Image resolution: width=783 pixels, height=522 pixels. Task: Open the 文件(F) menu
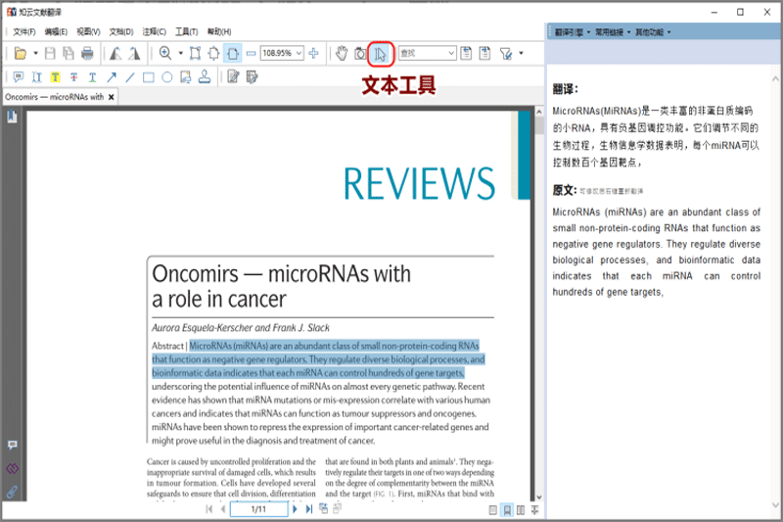[23, 32]
